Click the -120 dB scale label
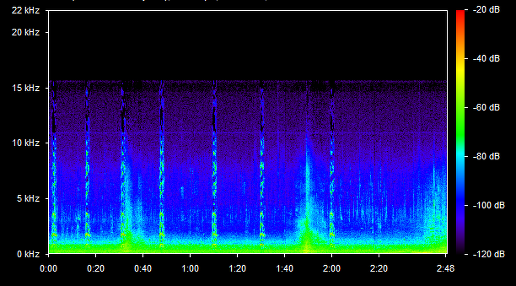 click(x=489, y=254)
